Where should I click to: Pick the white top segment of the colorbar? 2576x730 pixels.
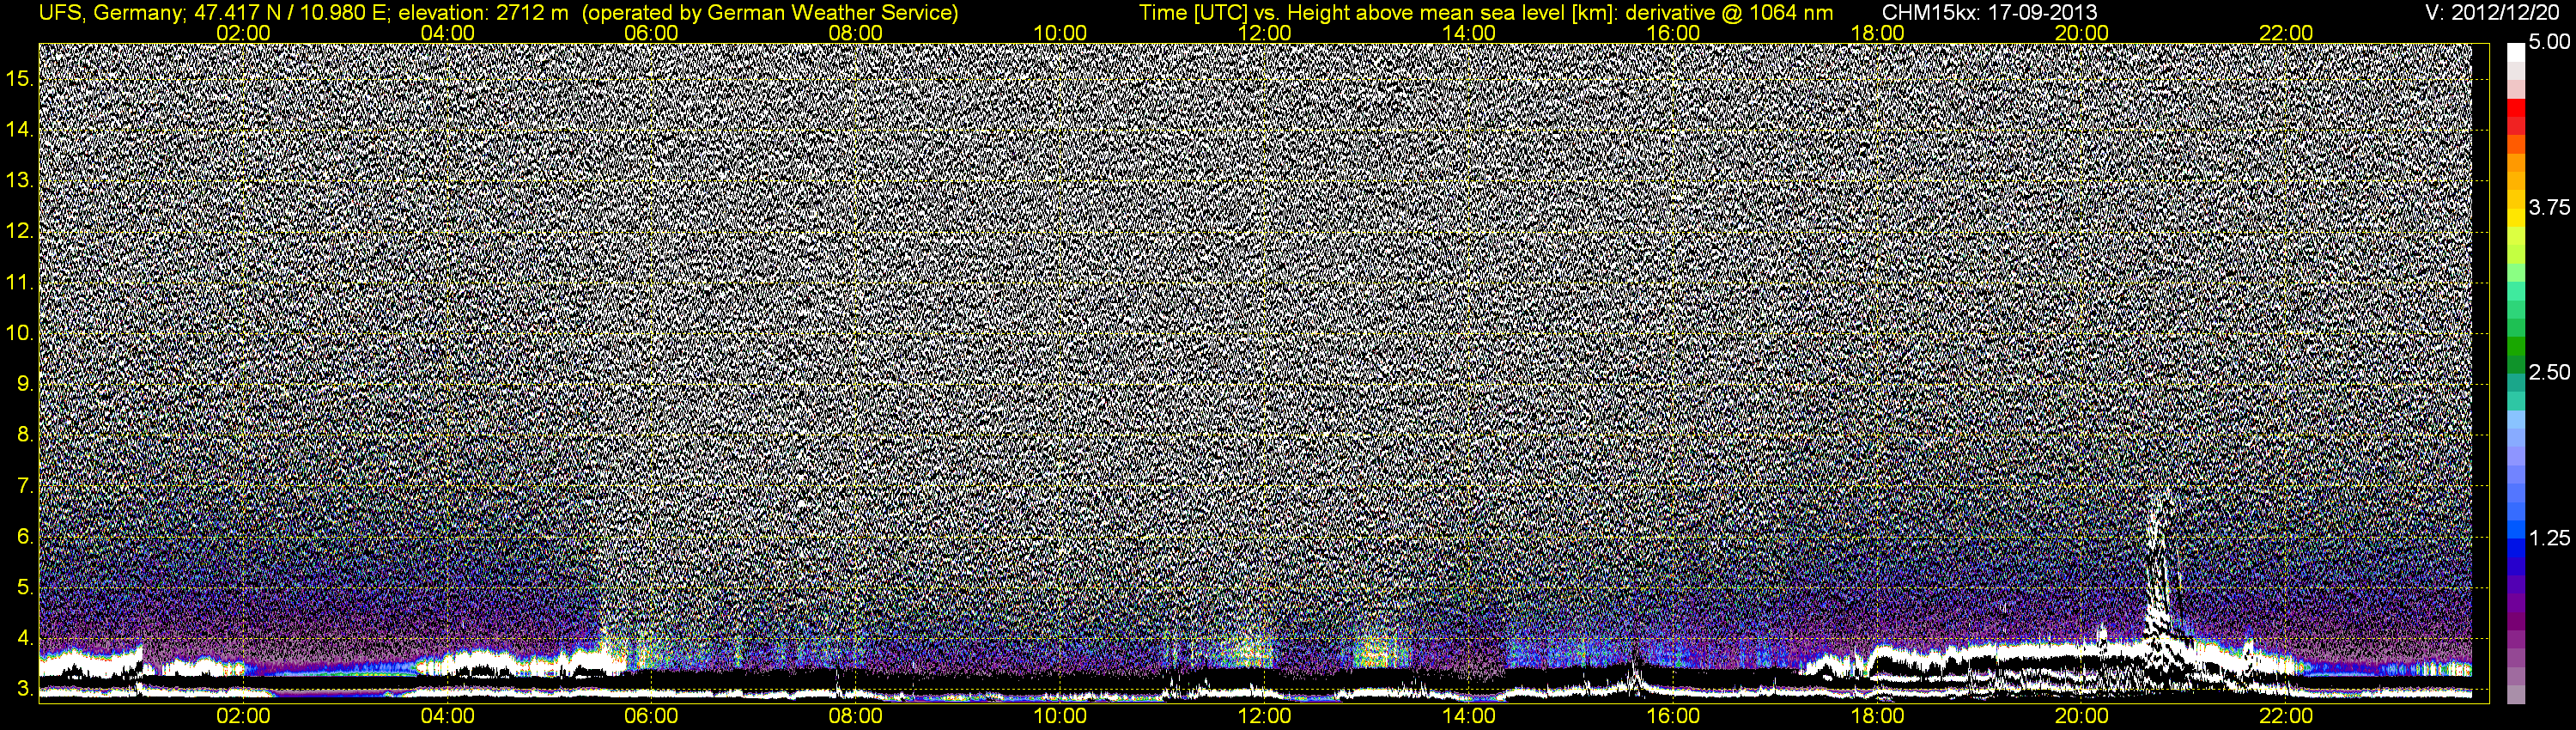coord(2516,52)
